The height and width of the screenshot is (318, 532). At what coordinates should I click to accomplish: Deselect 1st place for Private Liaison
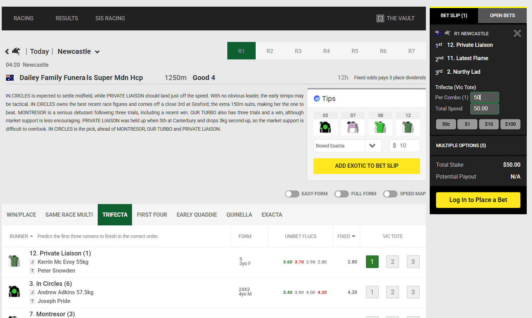click(372, 262)
